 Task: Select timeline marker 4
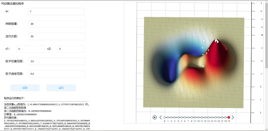click(178, 117)
